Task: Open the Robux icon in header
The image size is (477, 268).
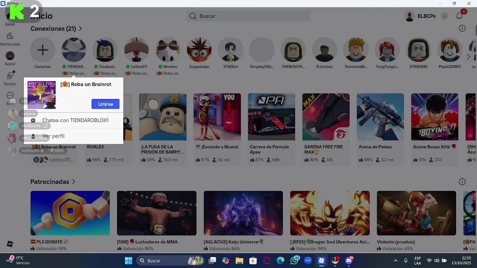Action: [x=444, y=16]
